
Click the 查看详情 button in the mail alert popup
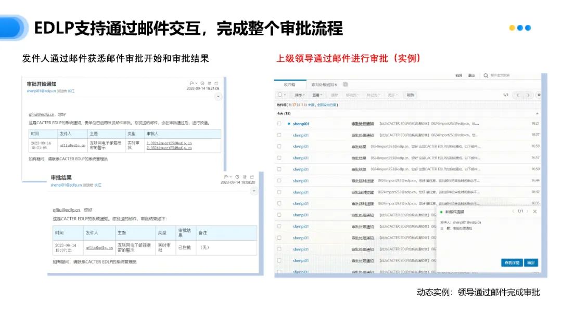point(512,262)
